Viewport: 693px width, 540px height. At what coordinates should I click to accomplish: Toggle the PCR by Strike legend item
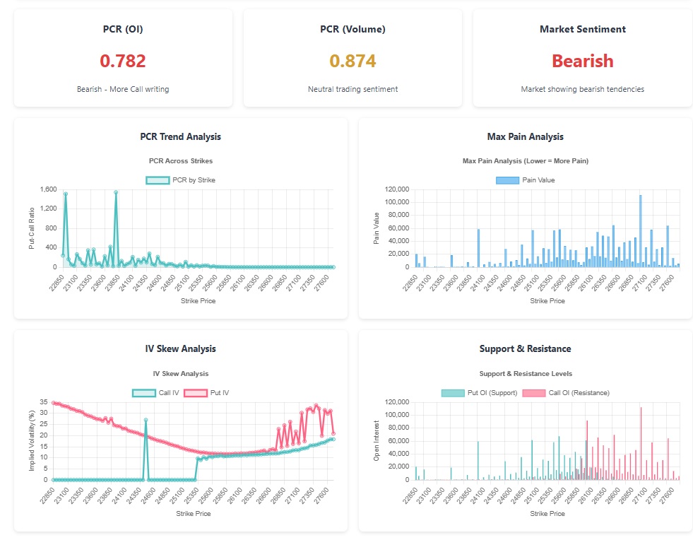pos(180,180)
